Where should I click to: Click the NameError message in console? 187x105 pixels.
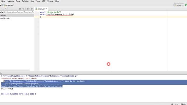point(32,86)
